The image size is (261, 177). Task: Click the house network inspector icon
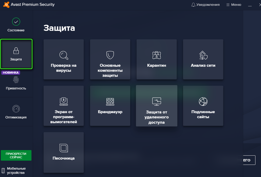203,55
